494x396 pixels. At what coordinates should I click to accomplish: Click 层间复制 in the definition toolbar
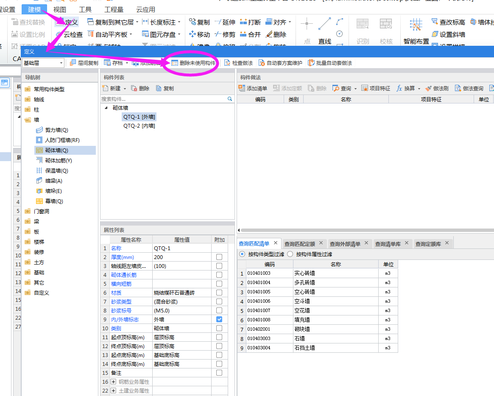tap(84, 63)
